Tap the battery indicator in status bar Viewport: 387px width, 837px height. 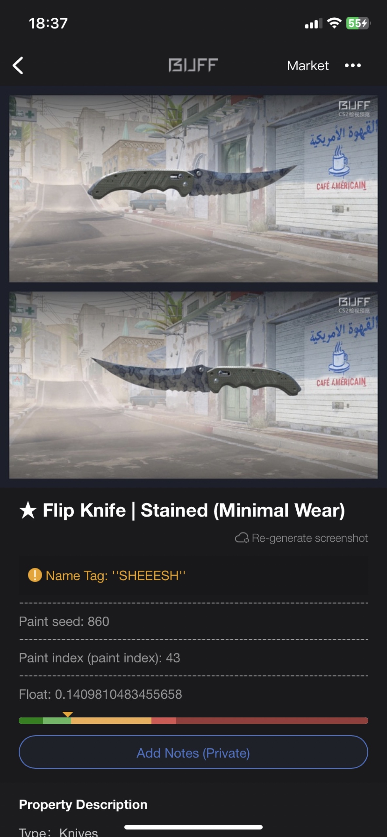click(x=358, y=23)
